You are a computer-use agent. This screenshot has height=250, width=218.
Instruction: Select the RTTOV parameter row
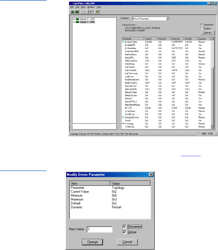[166, 108]
